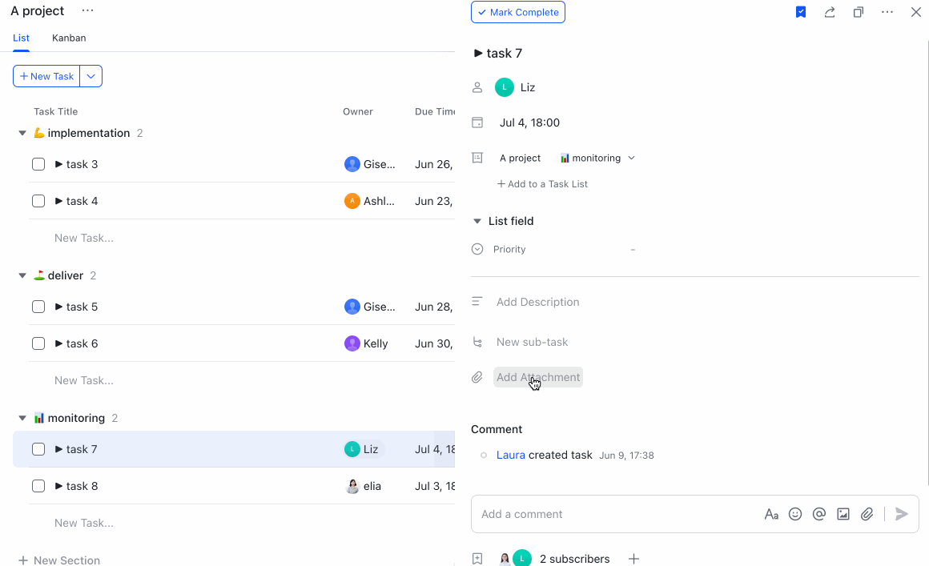
Task: Switch to the Kanban view
Action: [x=69, y=38]
